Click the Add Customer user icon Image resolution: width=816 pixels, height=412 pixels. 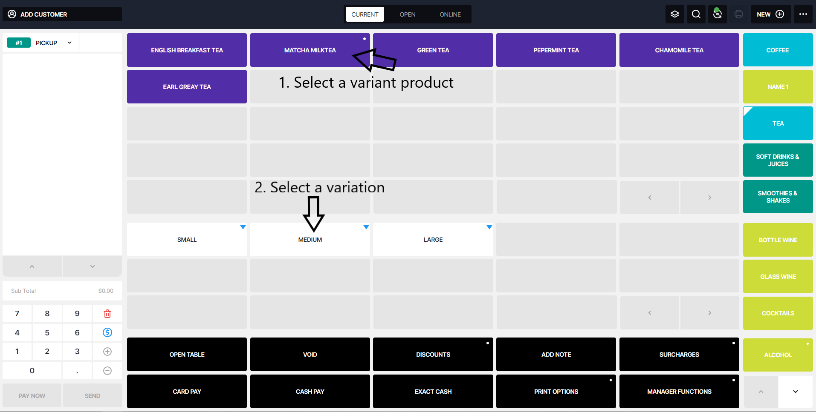[12, 14]
